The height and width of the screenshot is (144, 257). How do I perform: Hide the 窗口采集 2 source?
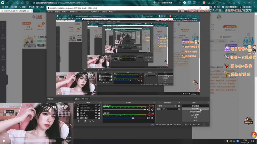pyautogui.click(x=96, y=118)
